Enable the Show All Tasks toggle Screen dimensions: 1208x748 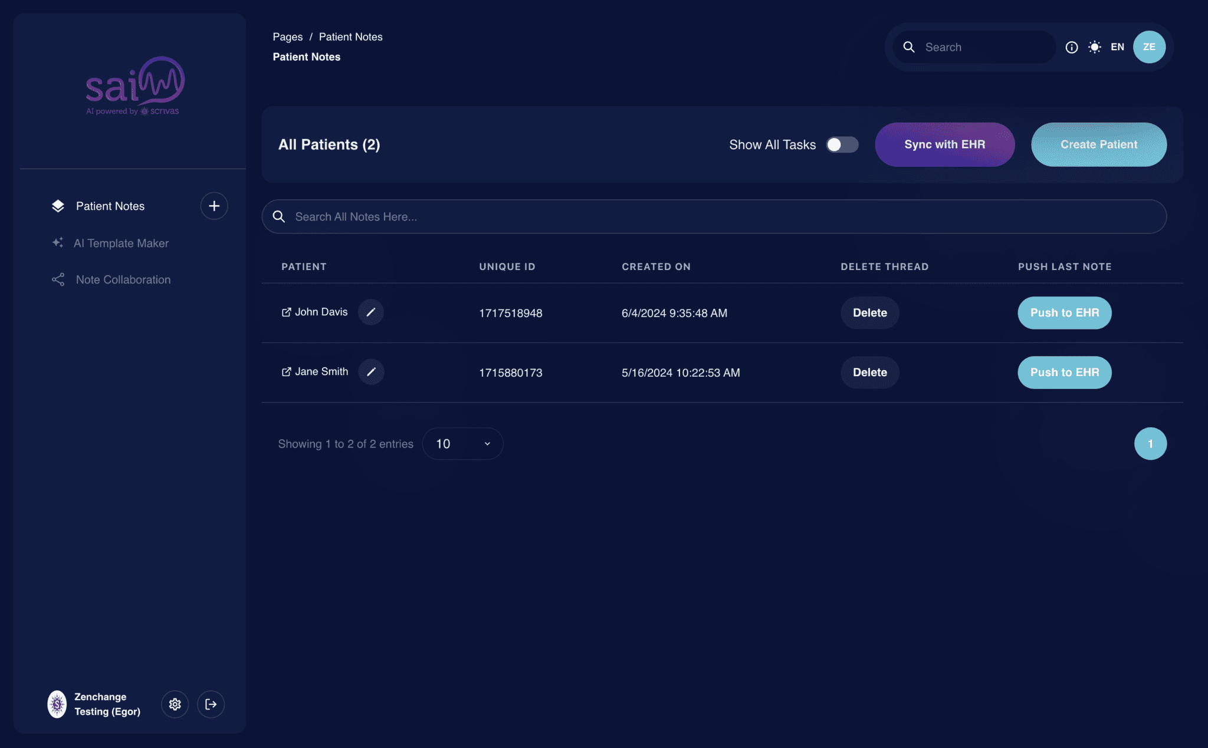pyautogui.click(x=842, y=144)
